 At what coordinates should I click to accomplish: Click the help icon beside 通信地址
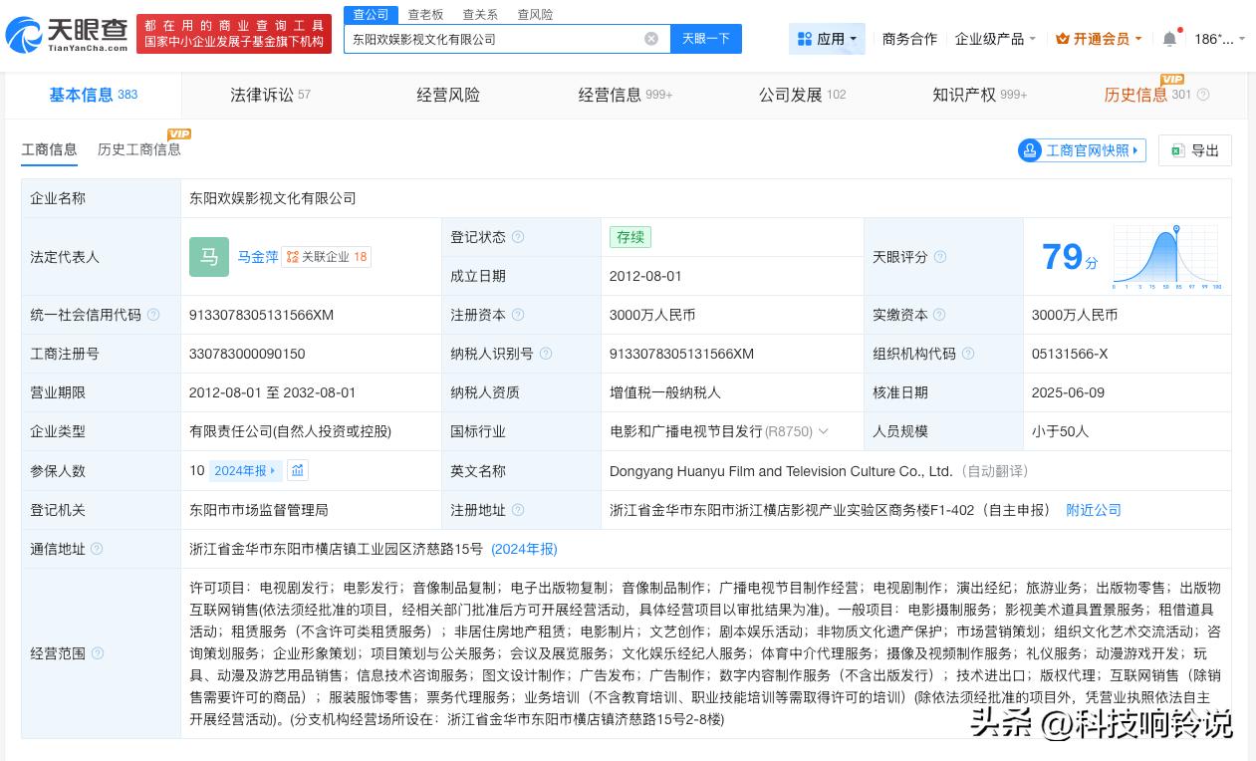[x=98, y=549]
